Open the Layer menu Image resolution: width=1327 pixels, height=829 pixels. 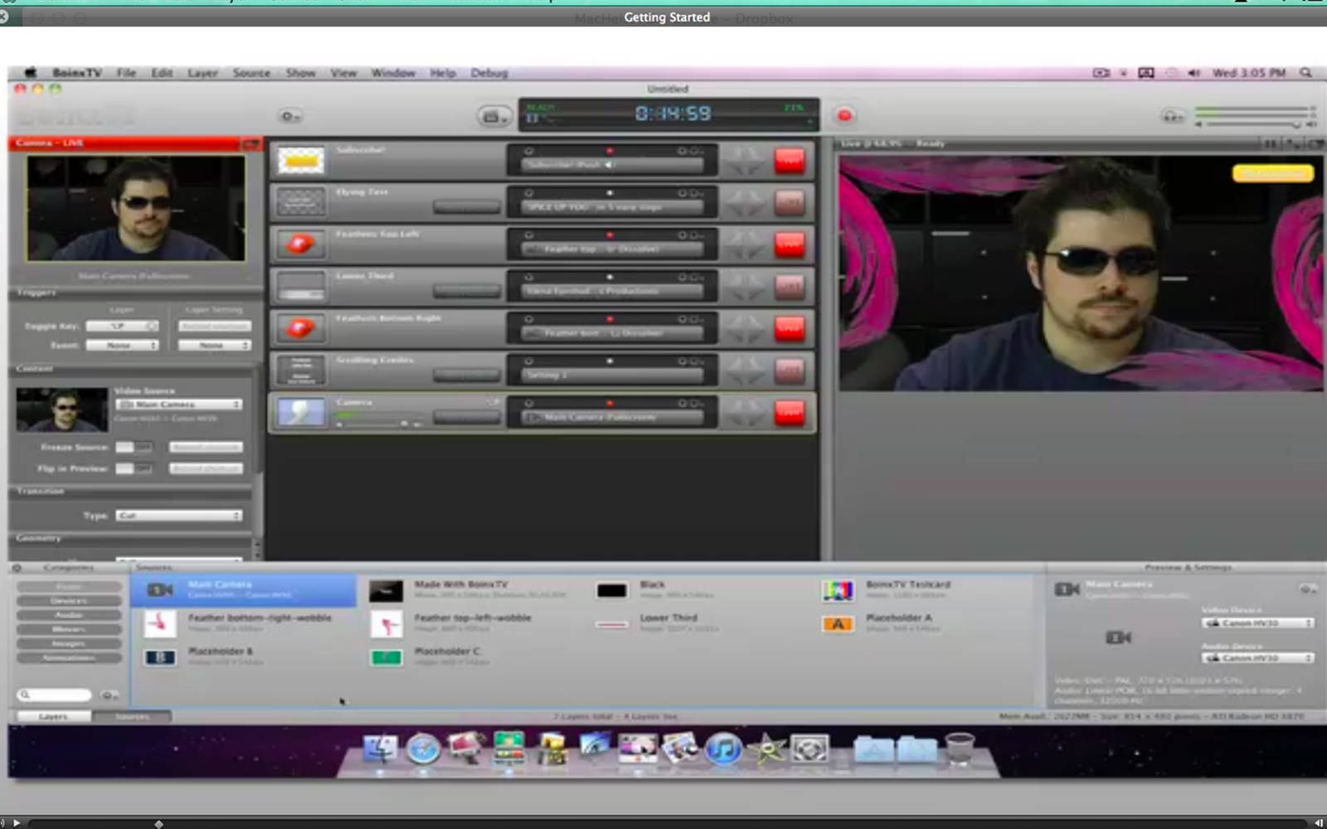point(202,73)
